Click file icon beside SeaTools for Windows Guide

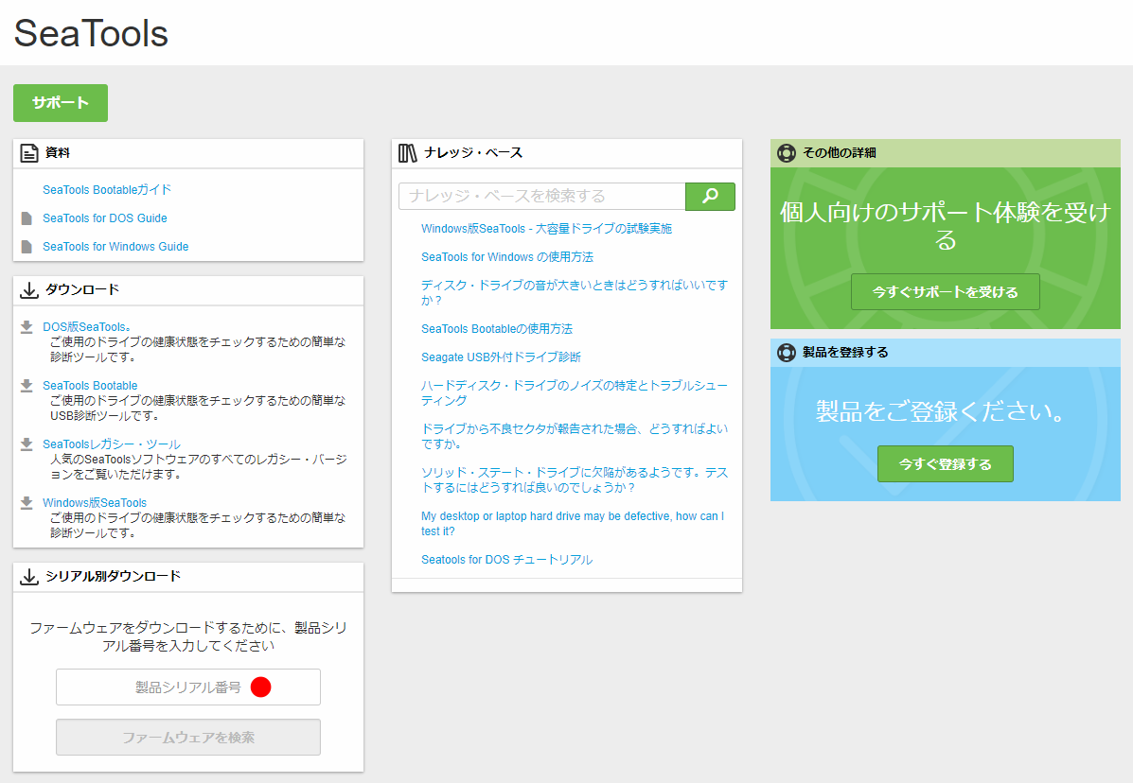click(x=27, y=247)
